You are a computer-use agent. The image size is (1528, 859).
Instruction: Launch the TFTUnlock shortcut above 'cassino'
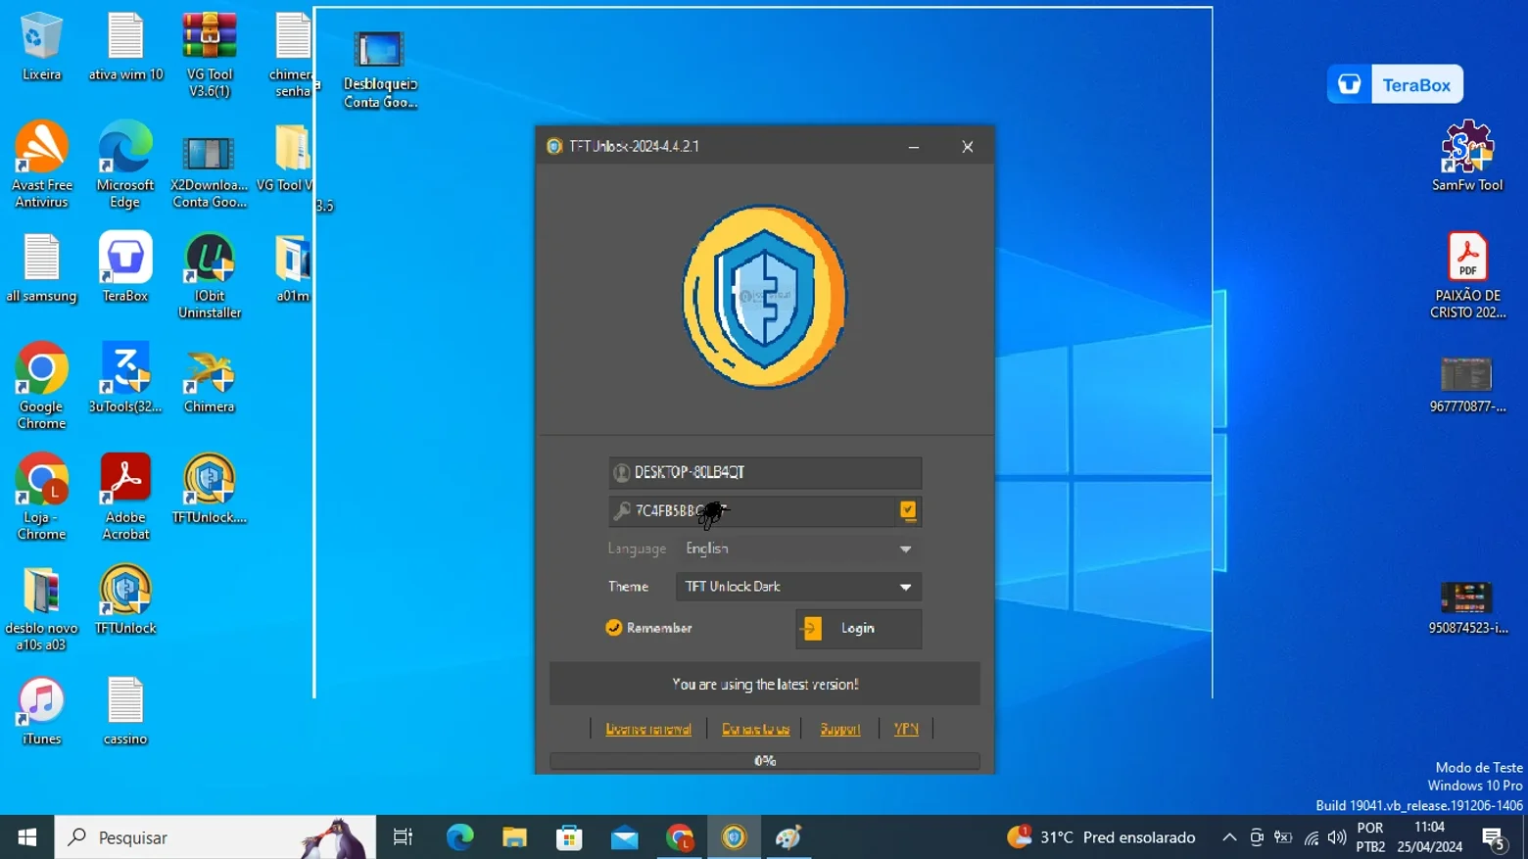coord(125,599)
